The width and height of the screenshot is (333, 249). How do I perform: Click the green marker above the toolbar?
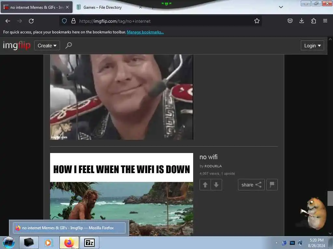coord(166,4)
